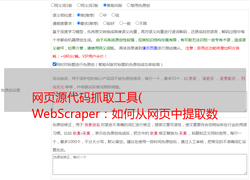Click the red +6积分/篇。VIP用户半价！ text

point(83,56)
